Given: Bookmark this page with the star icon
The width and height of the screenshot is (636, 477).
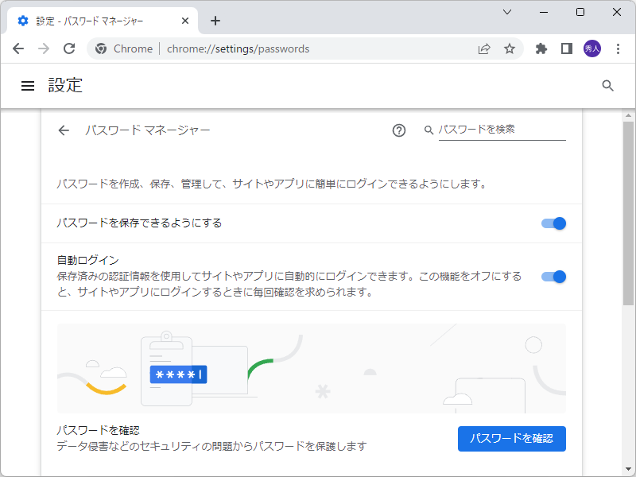Looking at the screenshot, I should click(510, 48).
